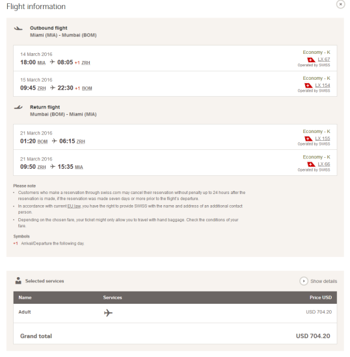Screen dimensions: 350x357
Task: Click the return flight landing plane icon
Action: (18, 107)
